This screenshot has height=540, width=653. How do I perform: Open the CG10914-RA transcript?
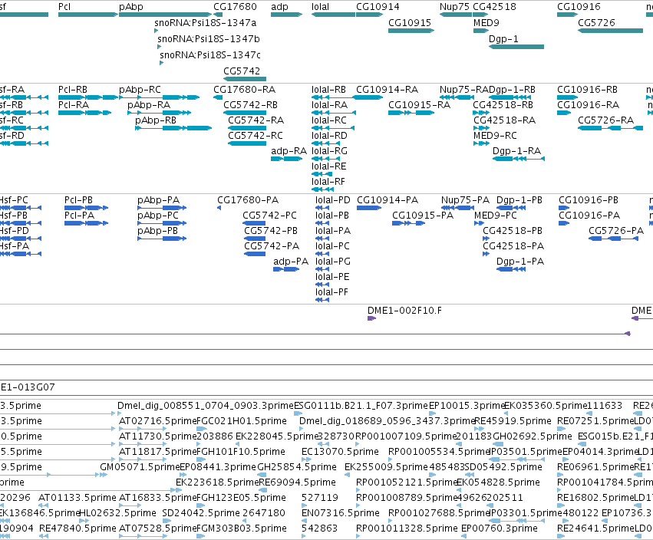coord(368,97)
